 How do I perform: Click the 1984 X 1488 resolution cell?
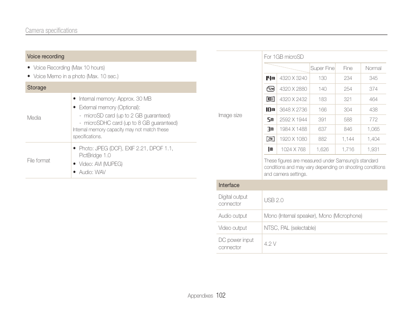click(293, 129)
